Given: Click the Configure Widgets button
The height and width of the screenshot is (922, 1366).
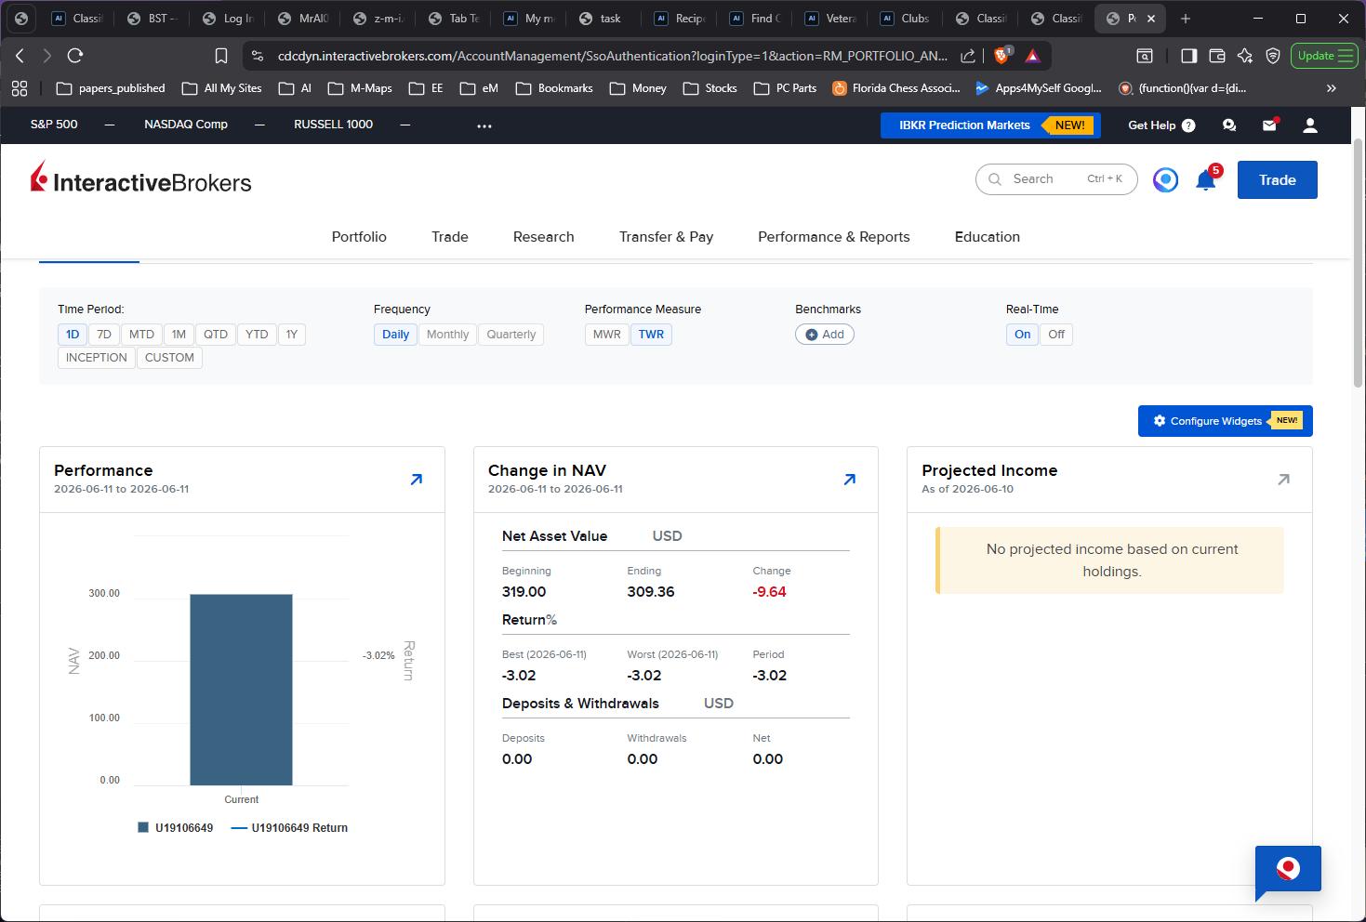Looking at the screenshot, I should click(1226, 421).
